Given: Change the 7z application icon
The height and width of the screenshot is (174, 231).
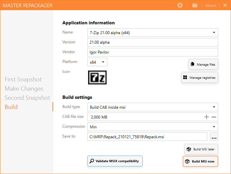Looking at the screenshot, I should point(97,77).
